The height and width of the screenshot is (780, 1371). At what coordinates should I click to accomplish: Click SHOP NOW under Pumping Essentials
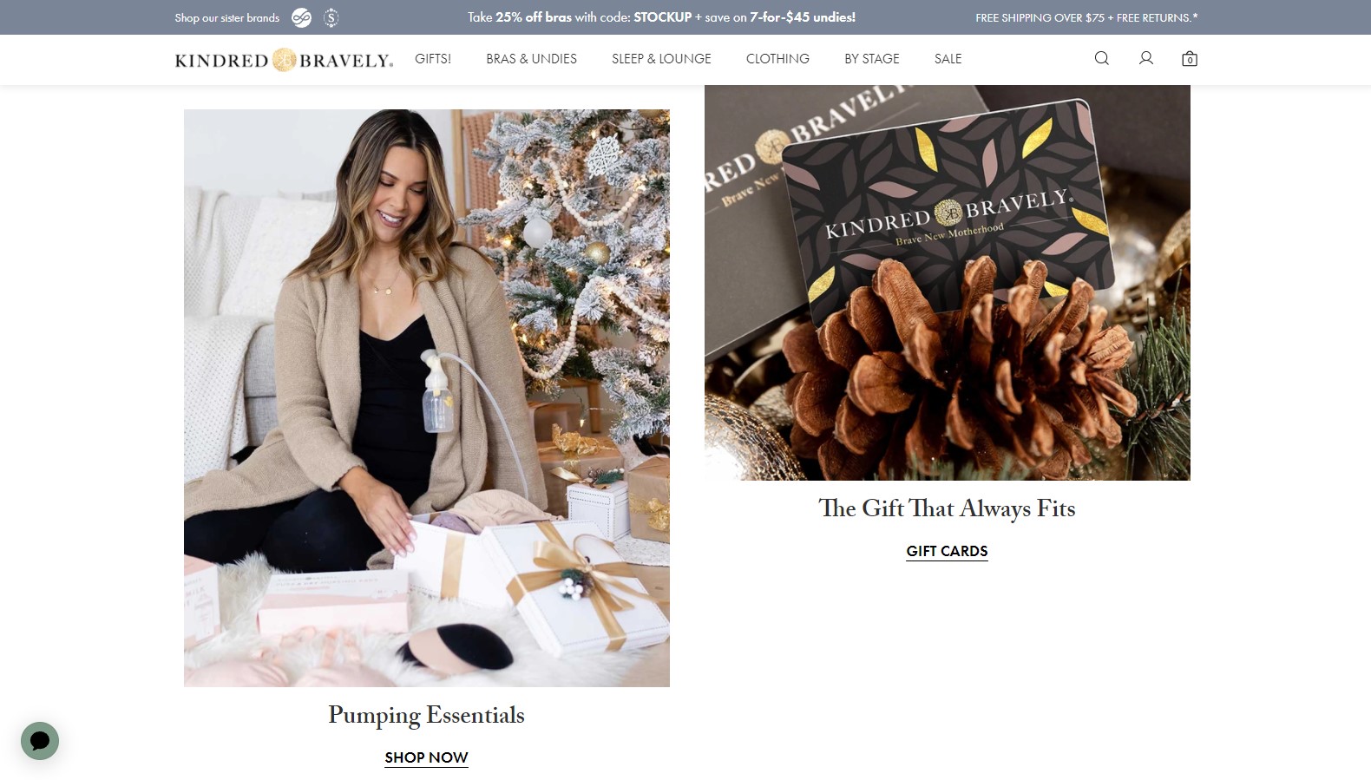coord(426,758)
